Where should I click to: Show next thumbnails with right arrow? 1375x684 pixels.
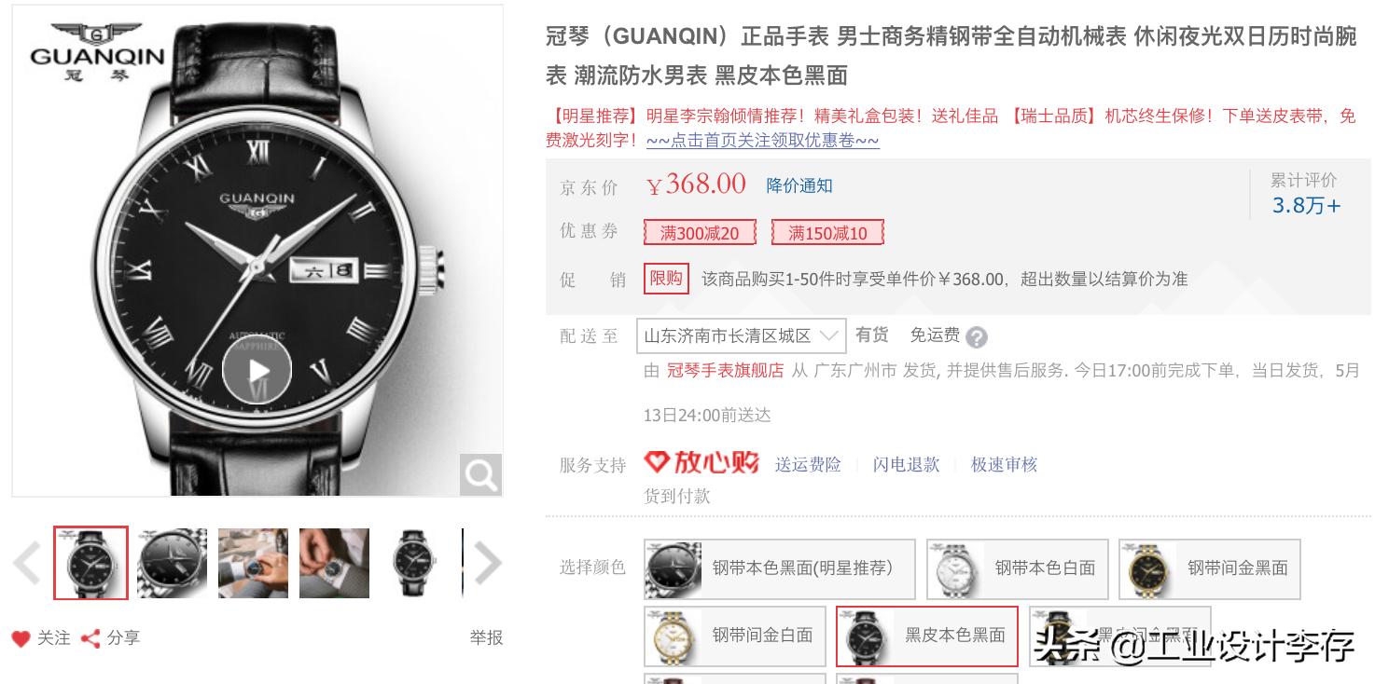[x=487, y=563]
